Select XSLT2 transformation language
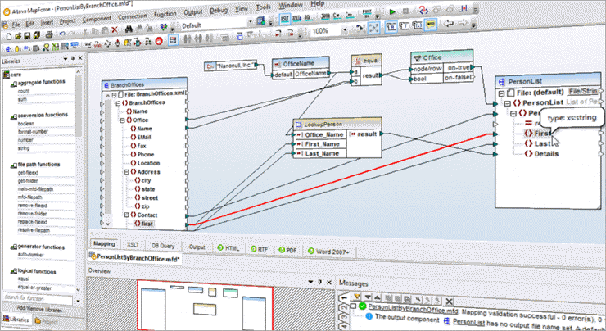The width and height of the screenshot is (606, 331). (x=296, y=18)
